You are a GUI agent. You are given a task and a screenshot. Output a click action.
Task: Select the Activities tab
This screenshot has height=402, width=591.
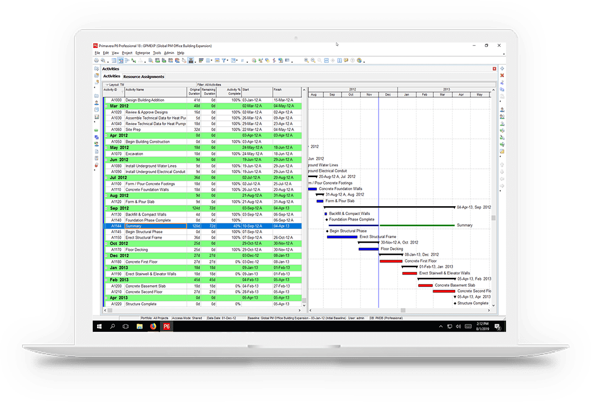(111, 76)
